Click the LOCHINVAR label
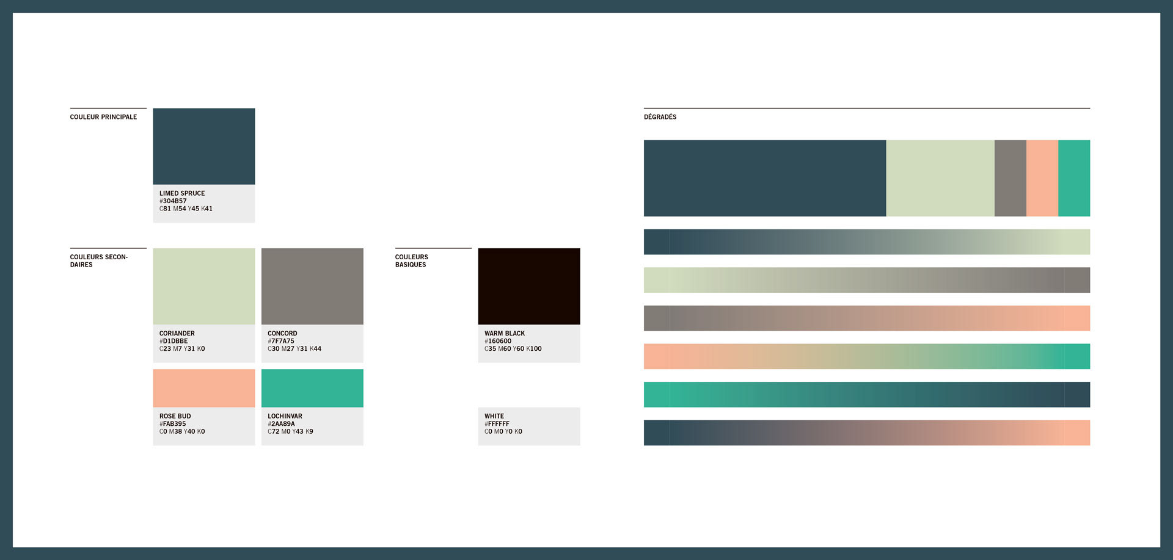 click(x=285, y=417)
